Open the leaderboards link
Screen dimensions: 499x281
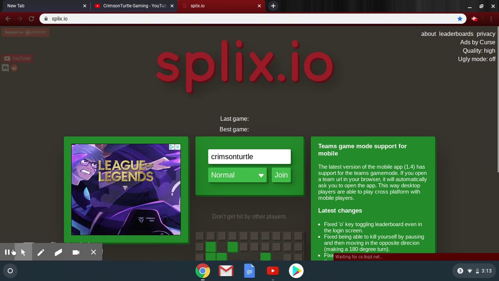(x=456, y=34)
